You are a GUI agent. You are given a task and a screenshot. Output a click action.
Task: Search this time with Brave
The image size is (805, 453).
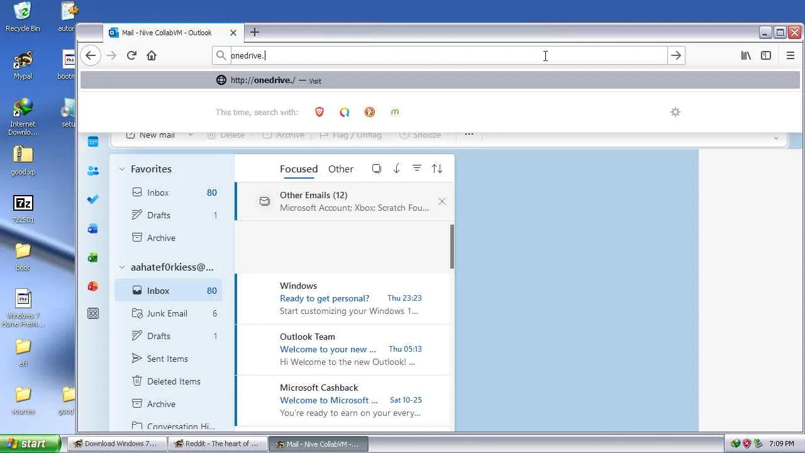[319, 112]
